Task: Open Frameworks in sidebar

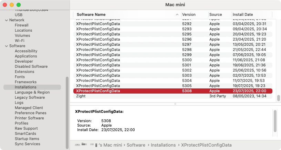Action: 25,82
